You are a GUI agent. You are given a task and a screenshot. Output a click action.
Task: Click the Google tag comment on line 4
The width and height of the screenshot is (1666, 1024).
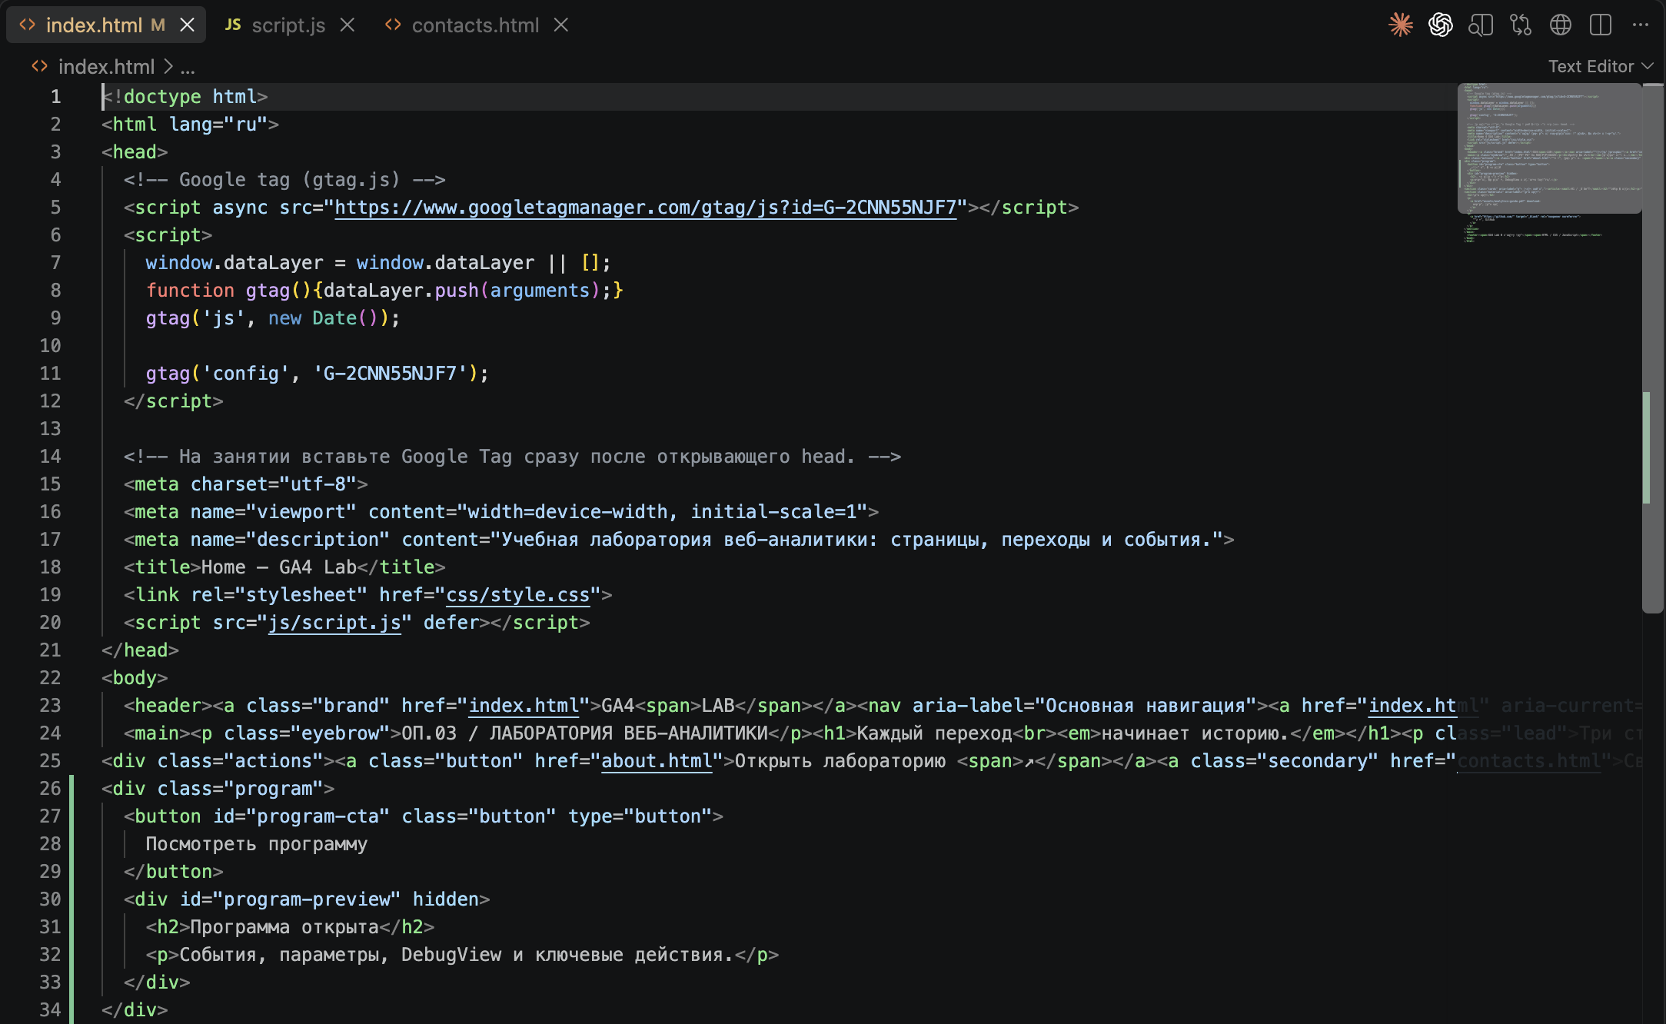coord(284,180)
